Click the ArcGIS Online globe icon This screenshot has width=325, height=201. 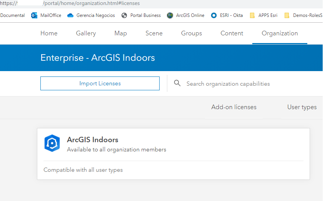tap(170, 15)
